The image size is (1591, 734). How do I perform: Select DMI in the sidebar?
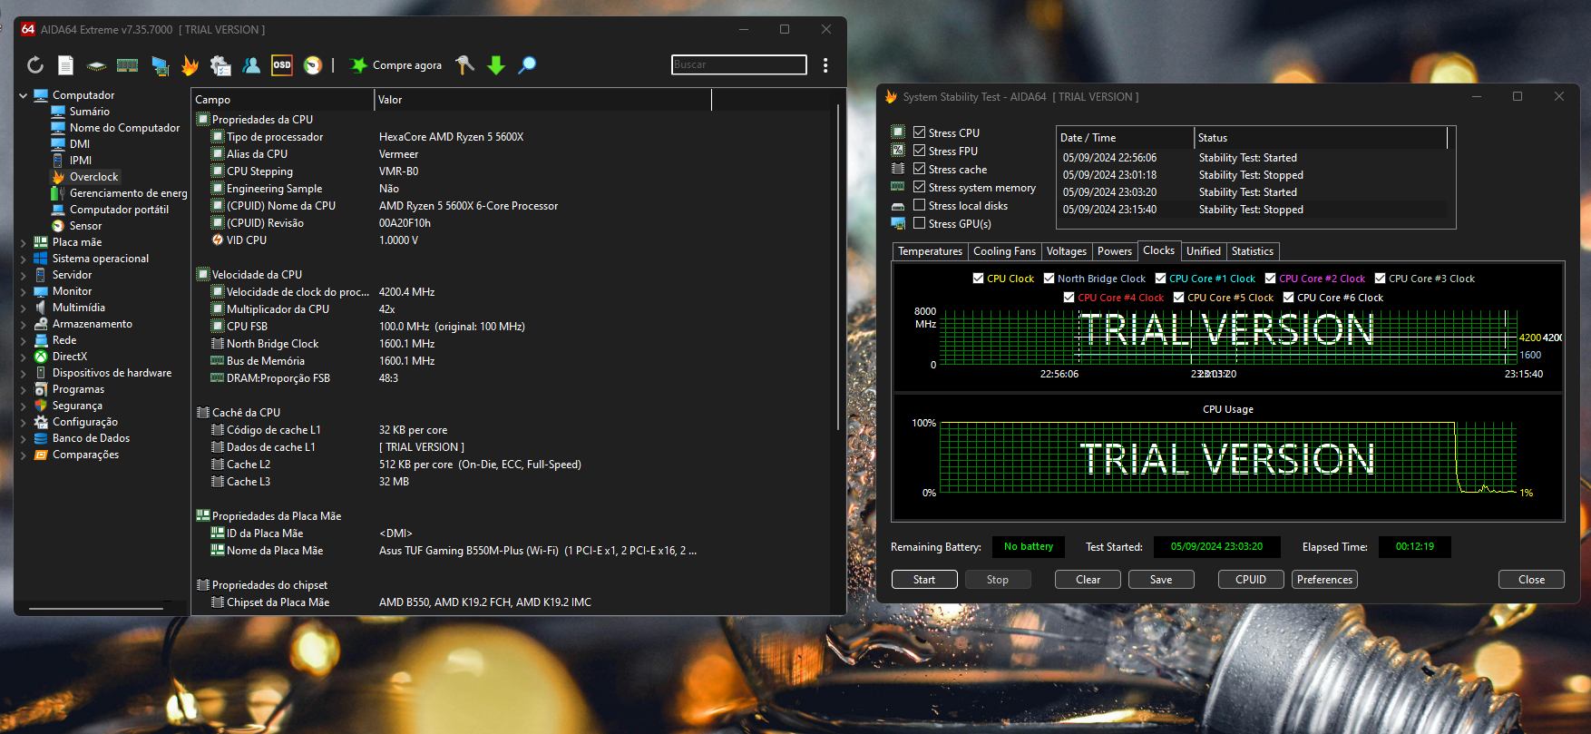click(x=80, y=144)
